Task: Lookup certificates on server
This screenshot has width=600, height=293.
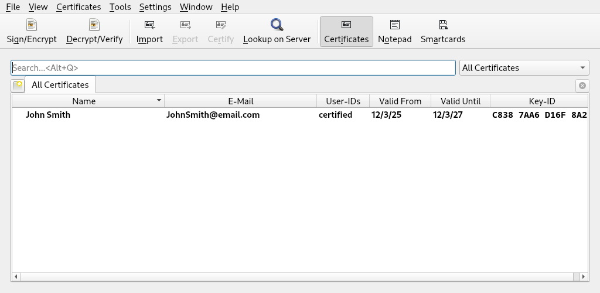Action: tap(277, 32)
